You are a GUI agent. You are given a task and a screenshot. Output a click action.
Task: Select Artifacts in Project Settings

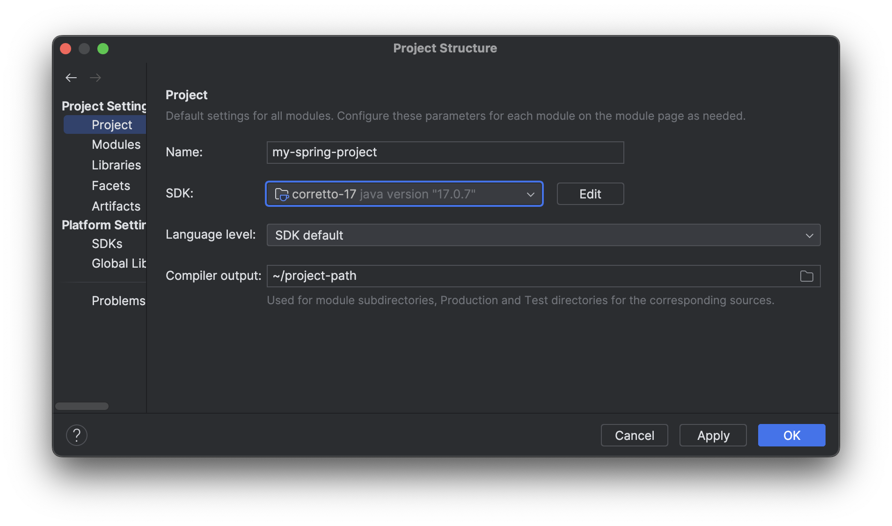[x=116, y=206]
